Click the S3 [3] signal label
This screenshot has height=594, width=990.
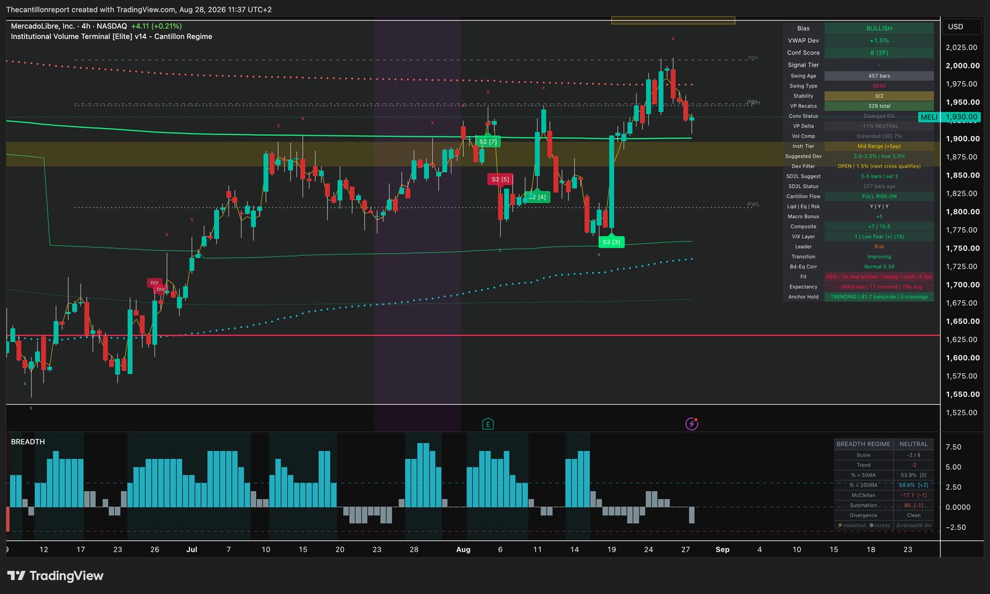coord(611,242)
